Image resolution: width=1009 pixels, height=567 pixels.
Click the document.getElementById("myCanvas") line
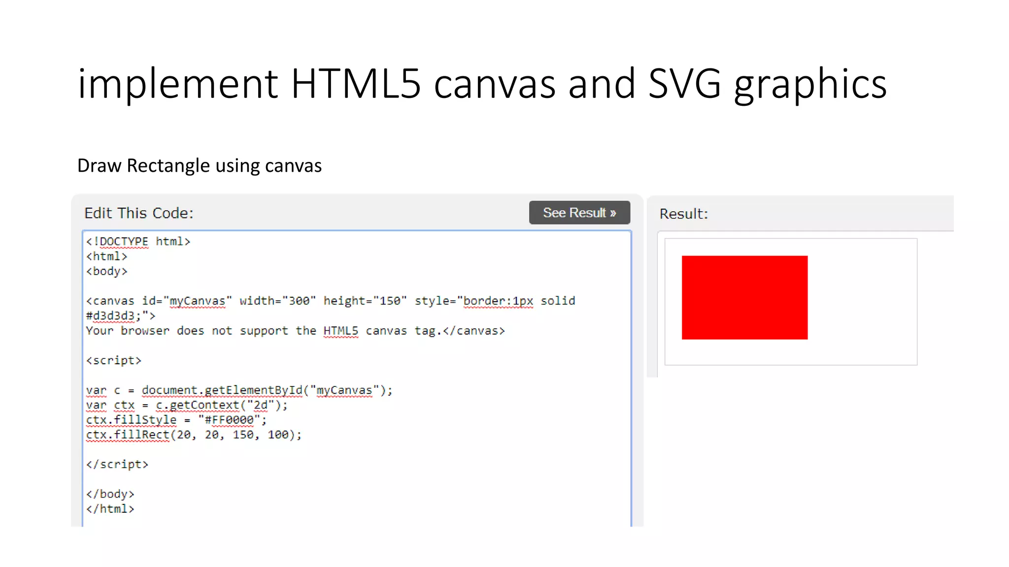[239, 390]
